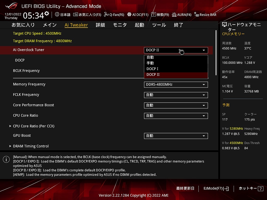Click the Q-Fan(F6) button
Screen dimensions: 267x200
pos(114,15)
